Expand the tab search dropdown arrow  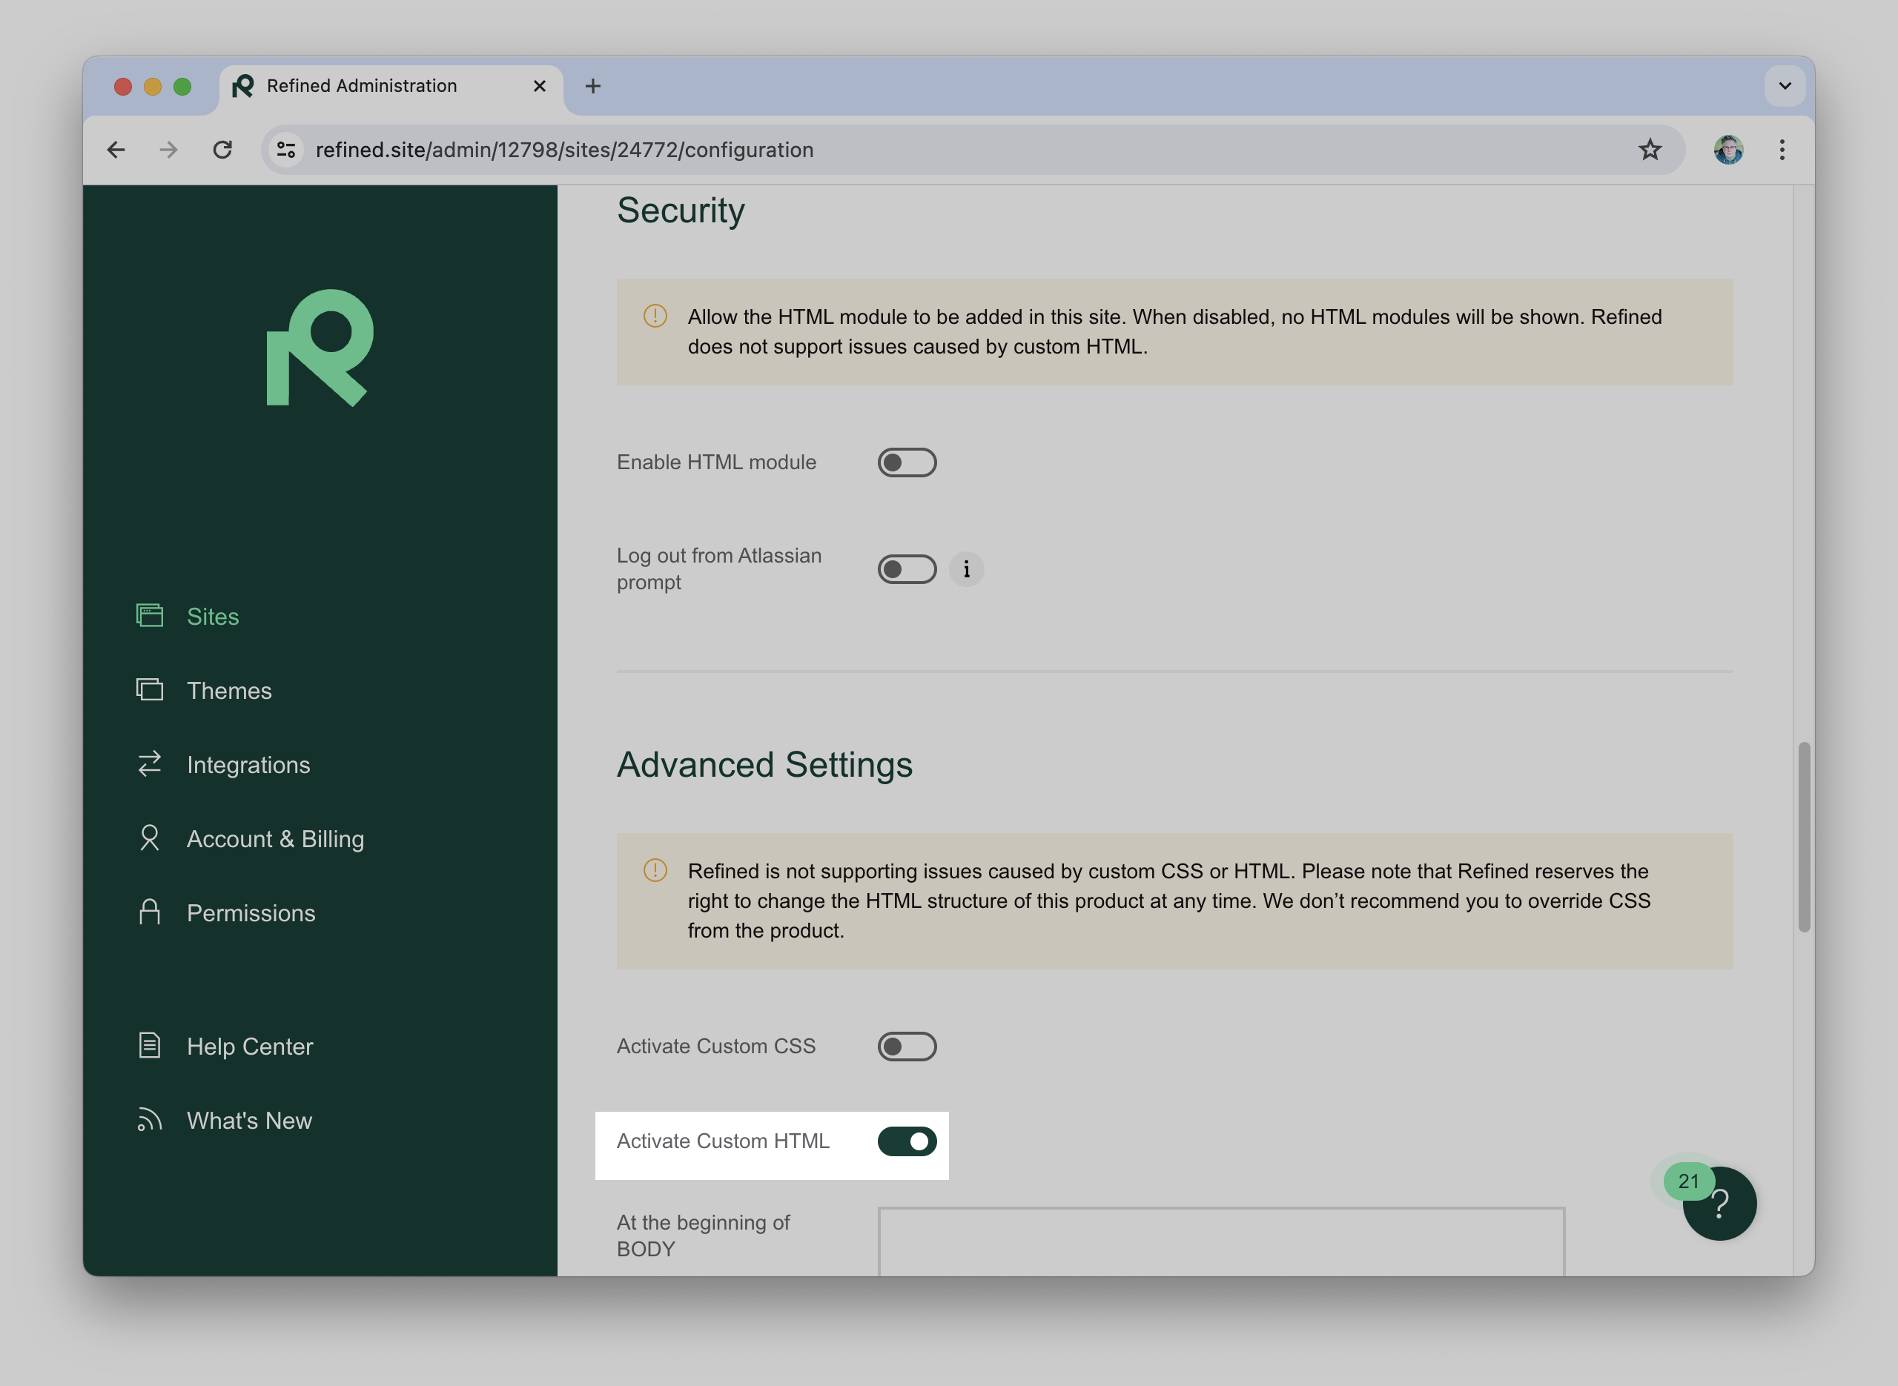click(1785, 87)
